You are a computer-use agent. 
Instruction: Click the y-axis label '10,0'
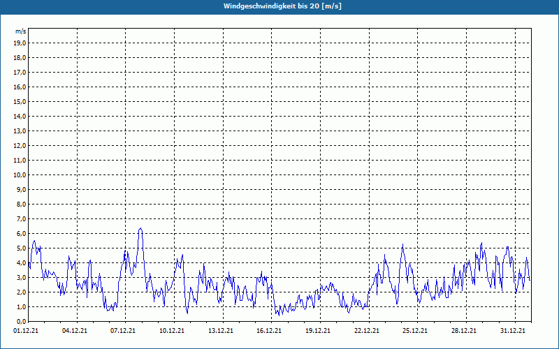(x=20, y=175)
